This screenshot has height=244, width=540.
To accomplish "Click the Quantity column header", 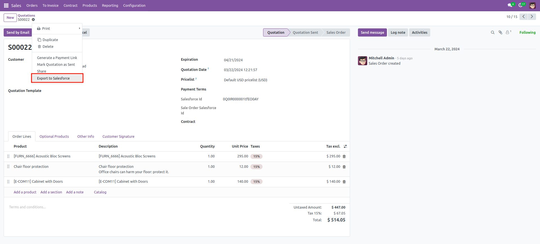I will click(x=207, y=146).
